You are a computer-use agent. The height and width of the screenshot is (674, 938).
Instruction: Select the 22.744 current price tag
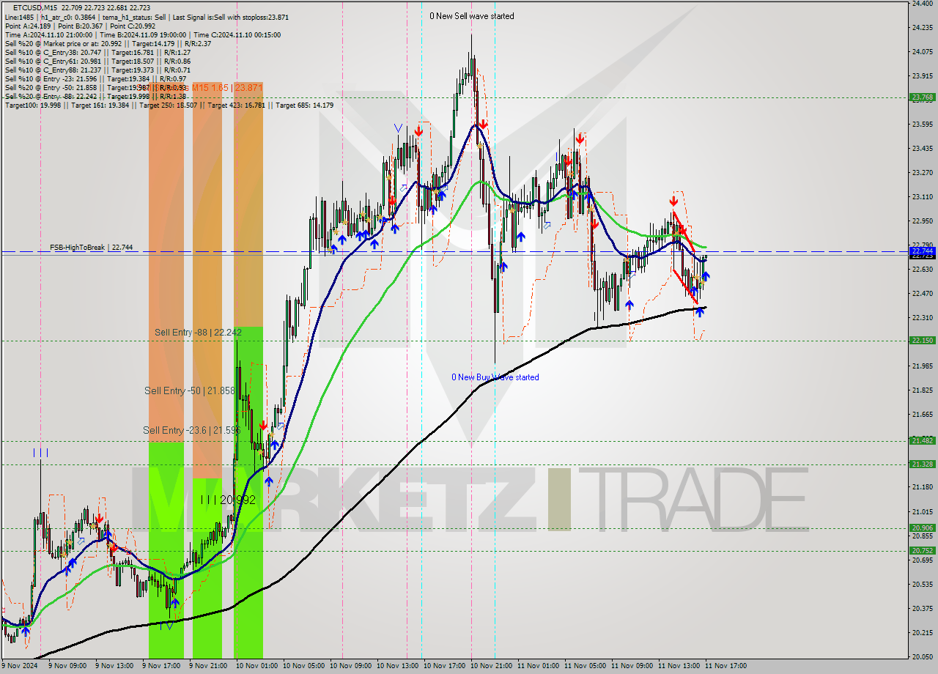pos(922,251)
